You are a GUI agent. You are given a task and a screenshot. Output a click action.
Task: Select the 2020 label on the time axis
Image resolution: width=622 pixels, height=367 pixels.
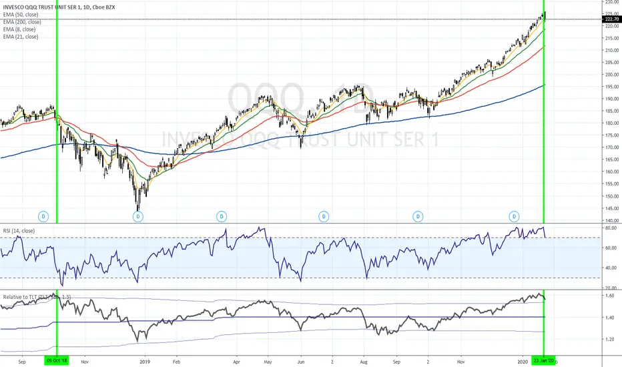point(523,362)
